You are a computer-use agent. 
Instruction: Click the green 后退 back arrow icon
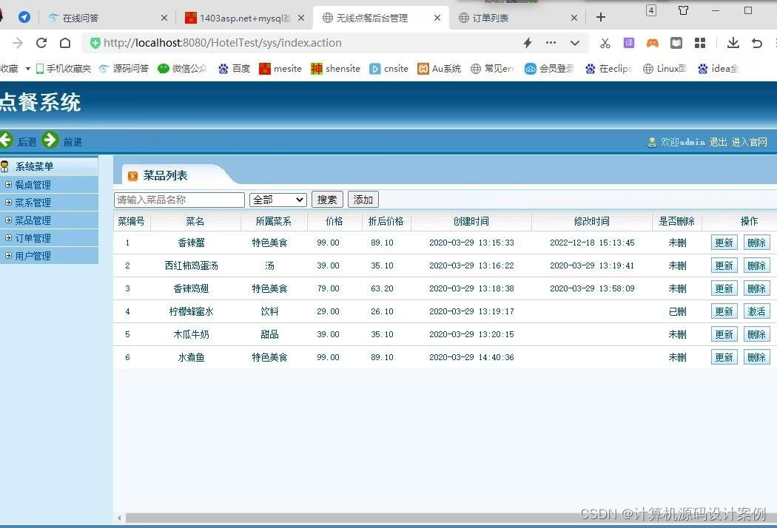[5, 141]
